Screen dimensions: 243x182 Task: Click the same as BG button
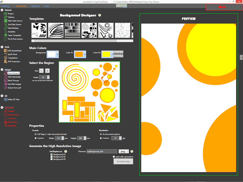pyautogui.click(x=119, y=56)
